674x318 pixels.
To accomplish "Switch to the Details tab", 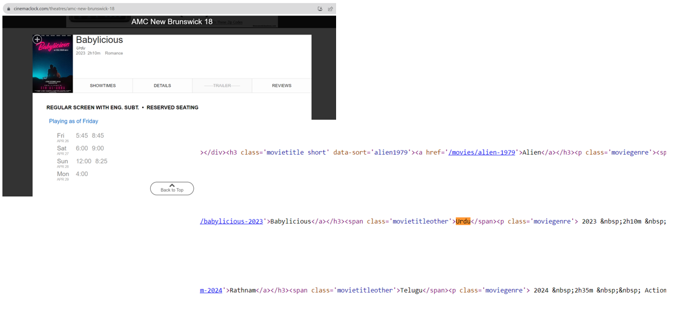I will point(162,86).
